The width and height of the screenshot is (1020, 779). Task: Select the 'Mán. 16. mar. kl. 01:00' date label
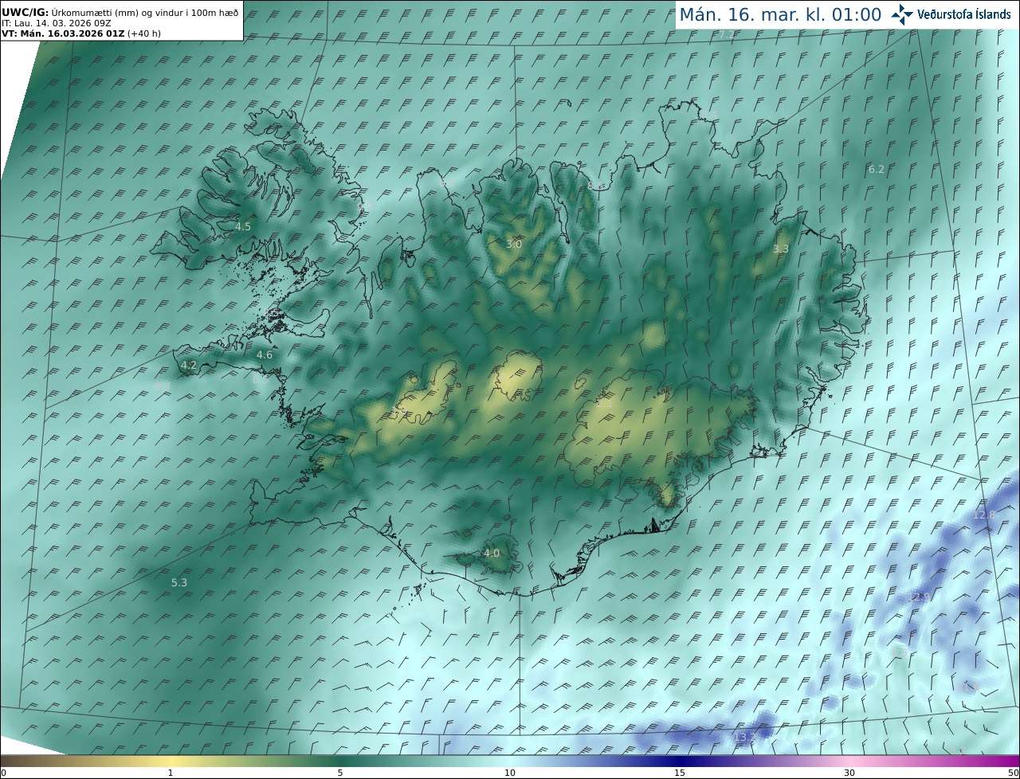tap(780, 14)
